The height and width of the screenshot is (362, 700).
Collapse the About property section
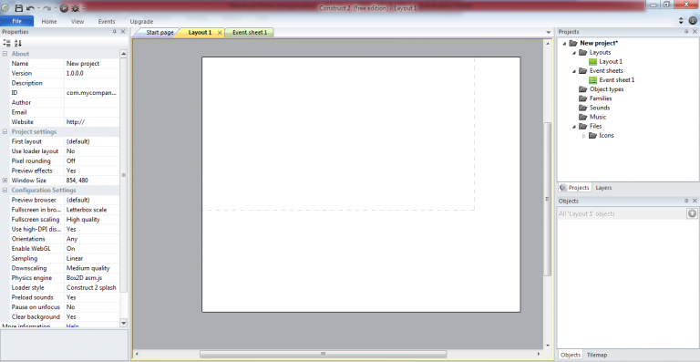[5, 54]
